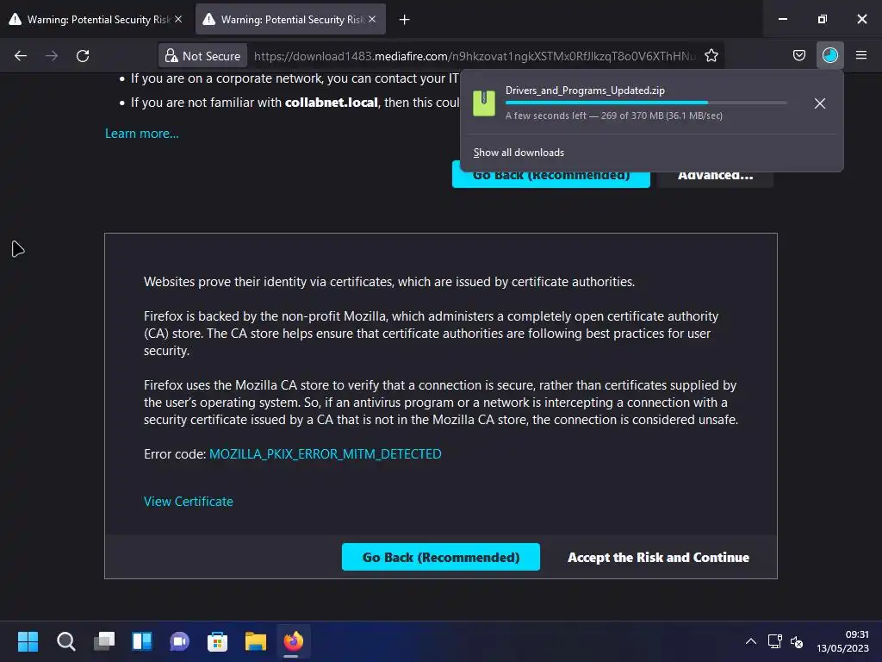Viewport: 882px width, 662px height.
Task: Reload the current page
Action: (83, 56)
